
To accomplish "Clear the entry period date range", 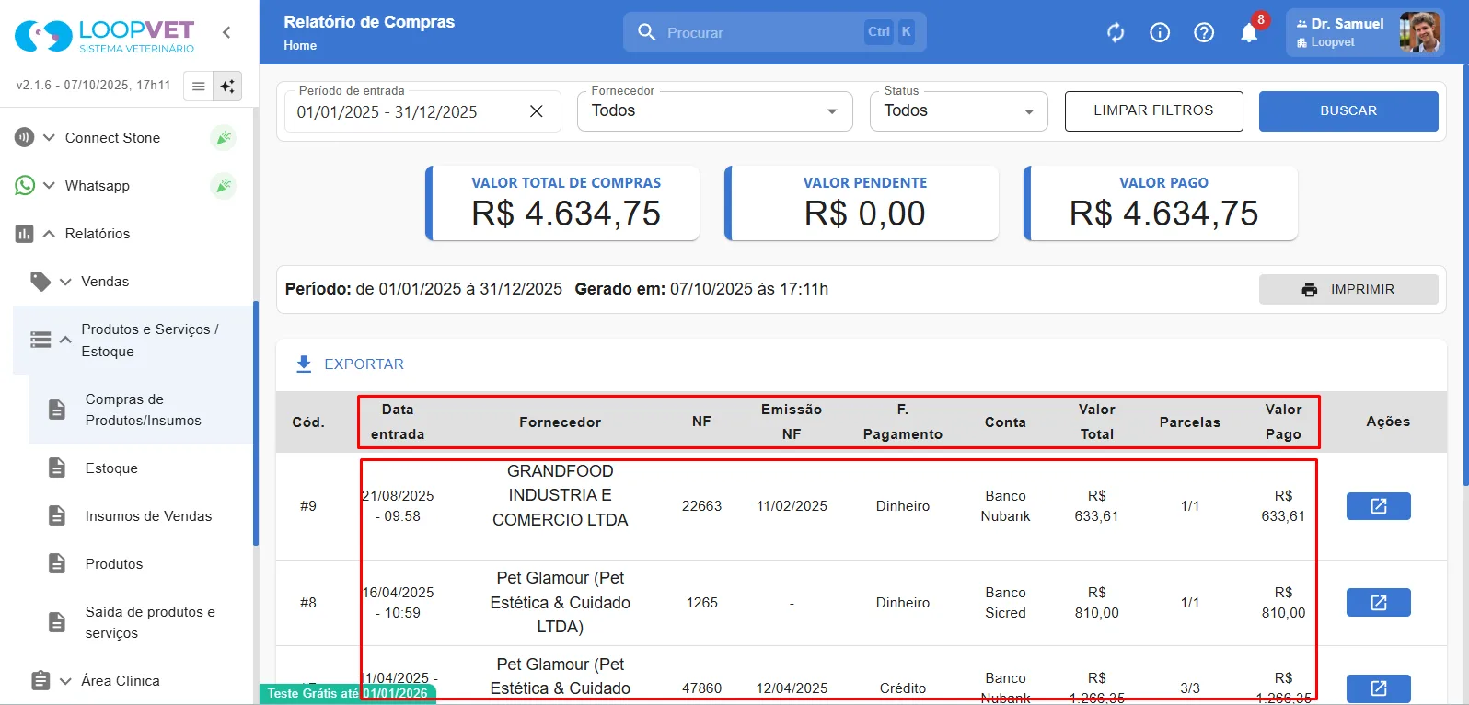I will tap(537, 111).
